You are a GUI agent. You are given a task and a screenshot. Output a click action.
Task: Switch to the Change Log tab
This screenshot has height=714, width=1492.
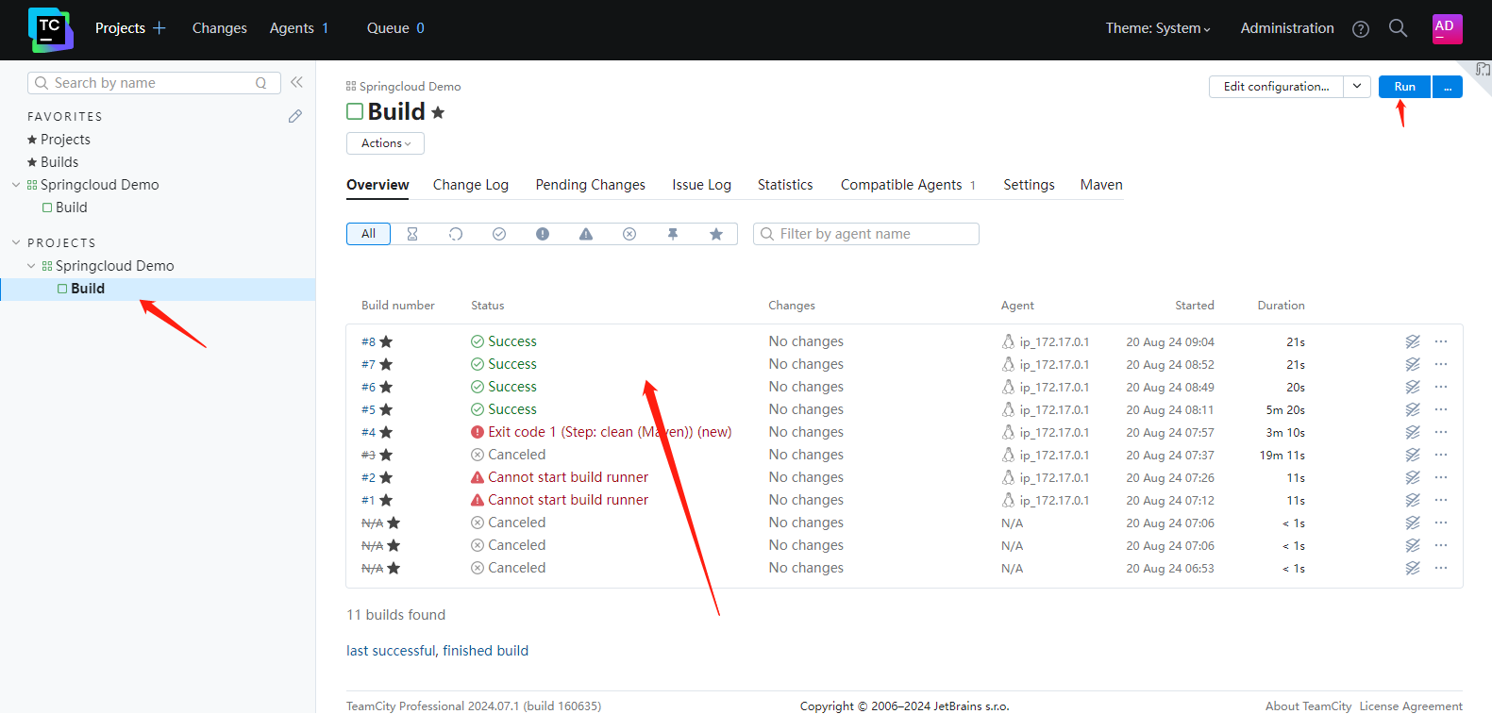pyautogui.click(x=471, y=185)
